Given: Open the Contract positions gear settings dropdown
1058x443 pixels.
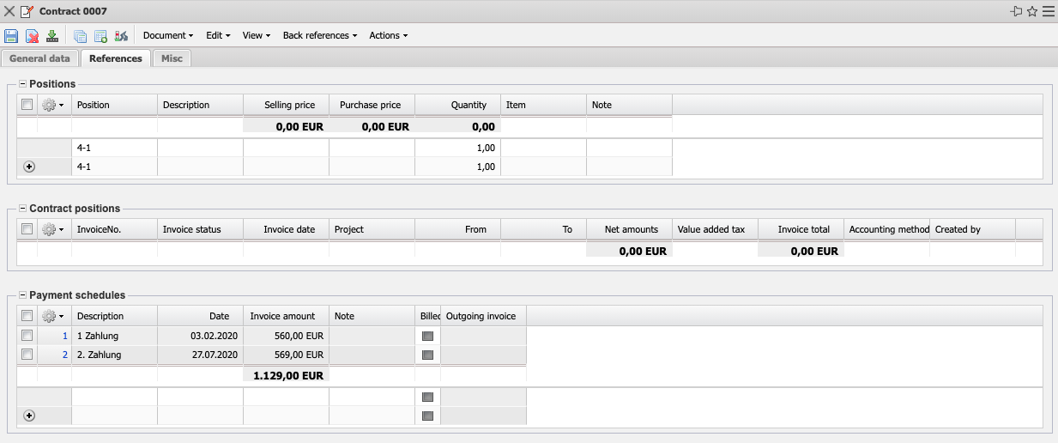Looking at the screenshot, I should coord(53,229).
